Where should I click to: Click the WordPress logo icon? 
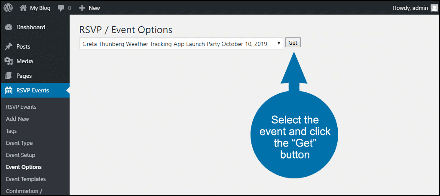[8, 8]
